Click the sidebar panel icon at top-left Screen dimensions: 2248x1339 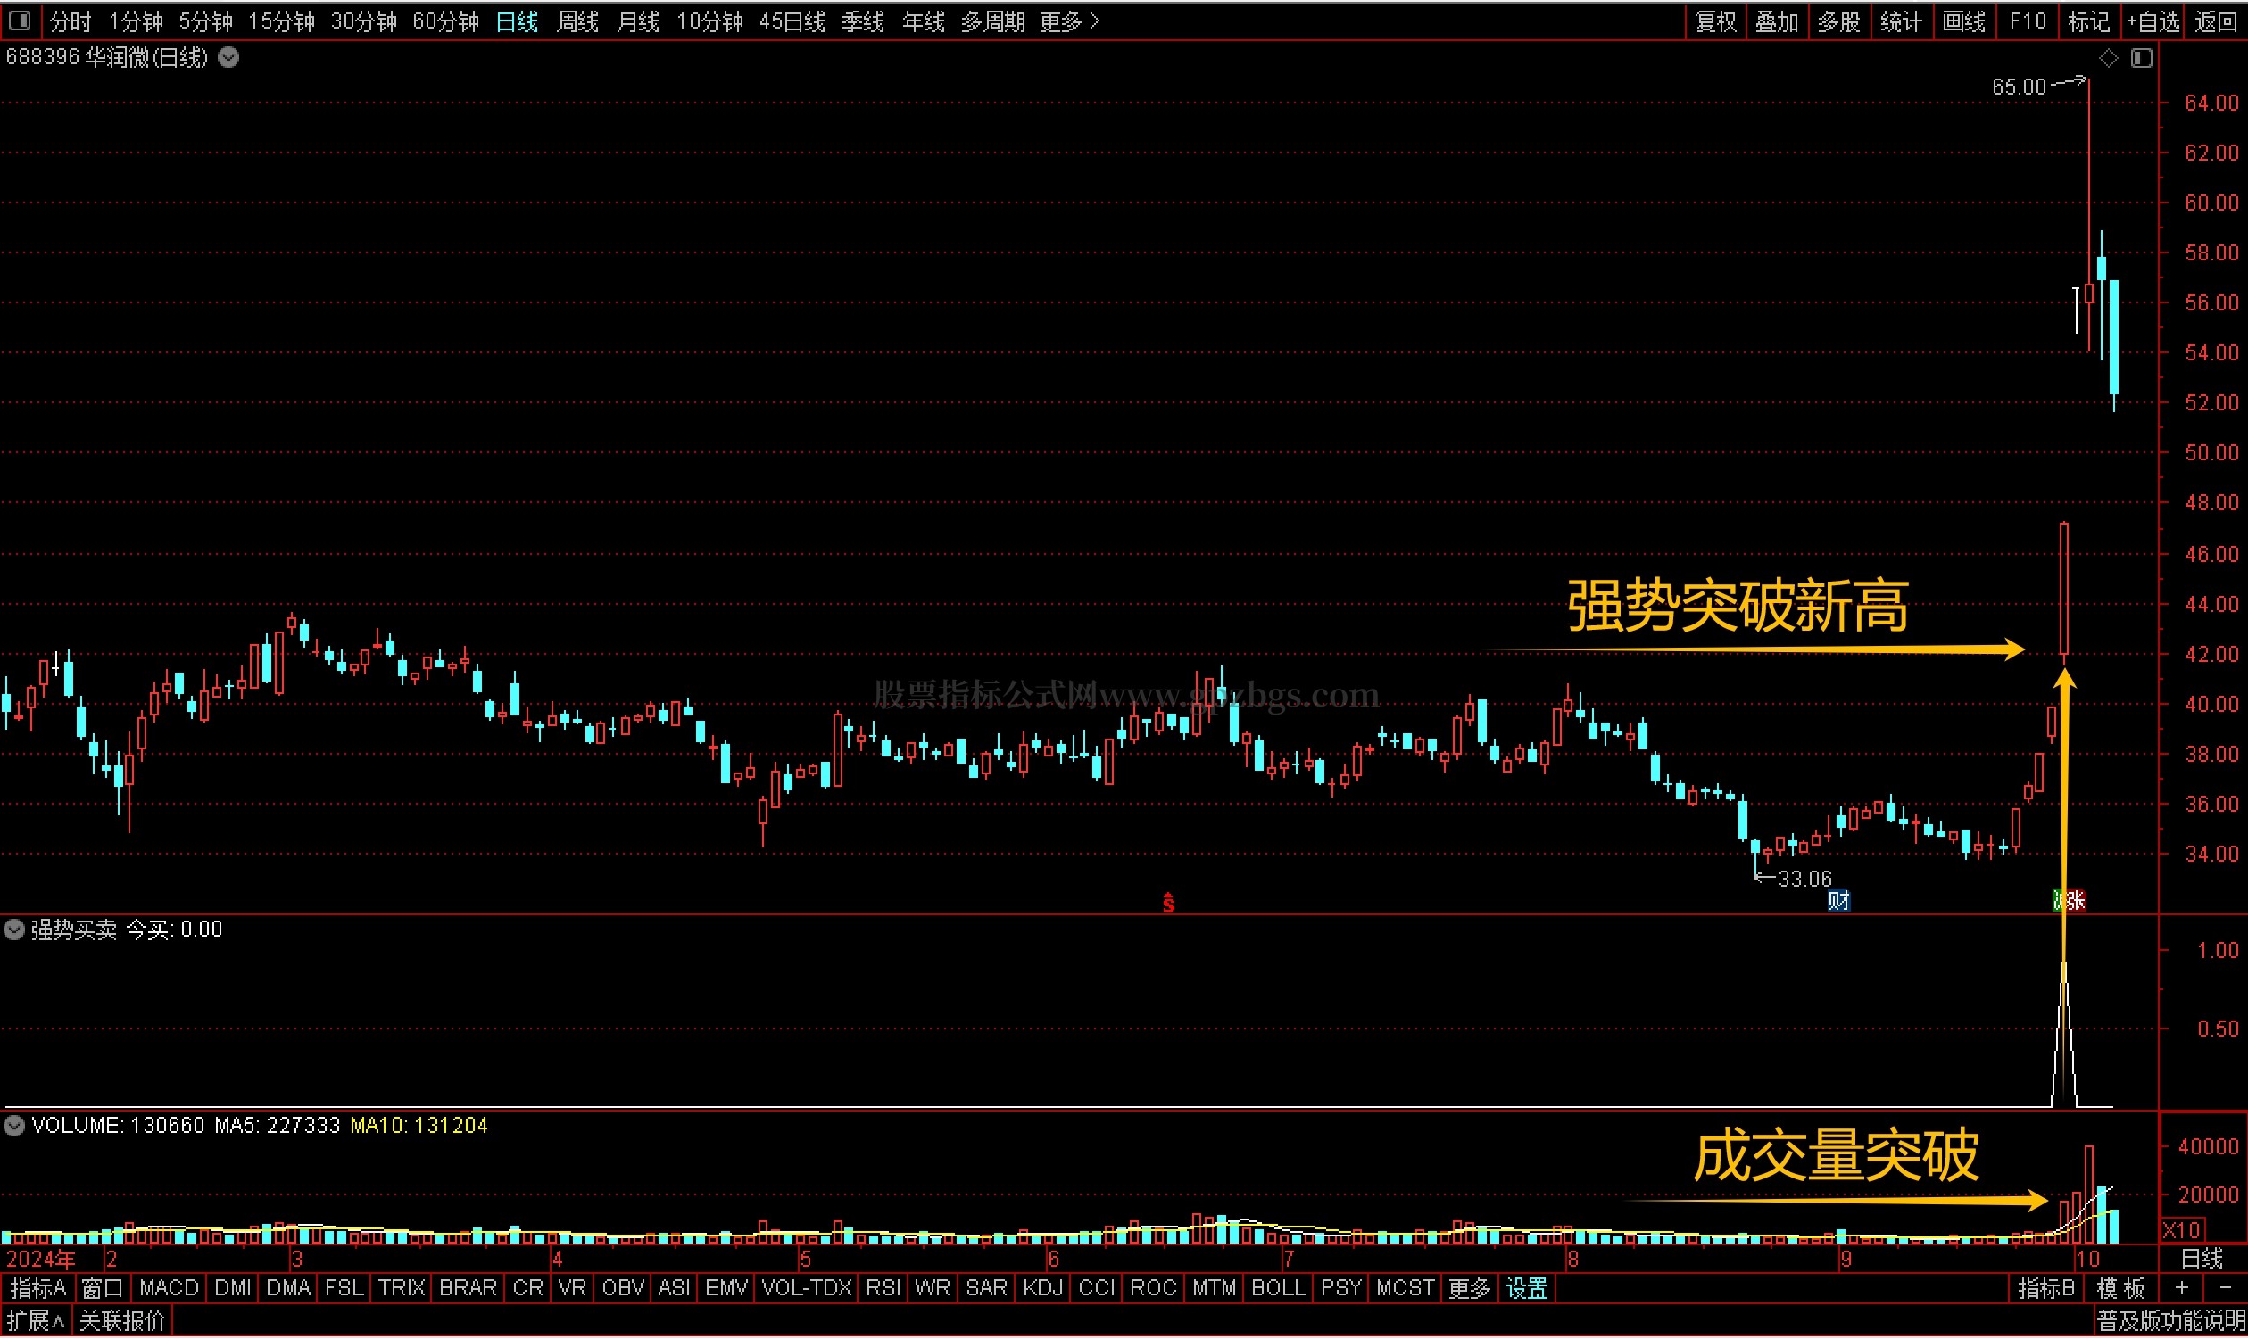19,20
